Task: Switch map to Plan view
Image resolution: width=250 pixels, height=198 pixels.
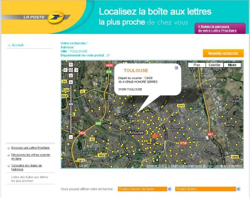Action: [197, 65]
